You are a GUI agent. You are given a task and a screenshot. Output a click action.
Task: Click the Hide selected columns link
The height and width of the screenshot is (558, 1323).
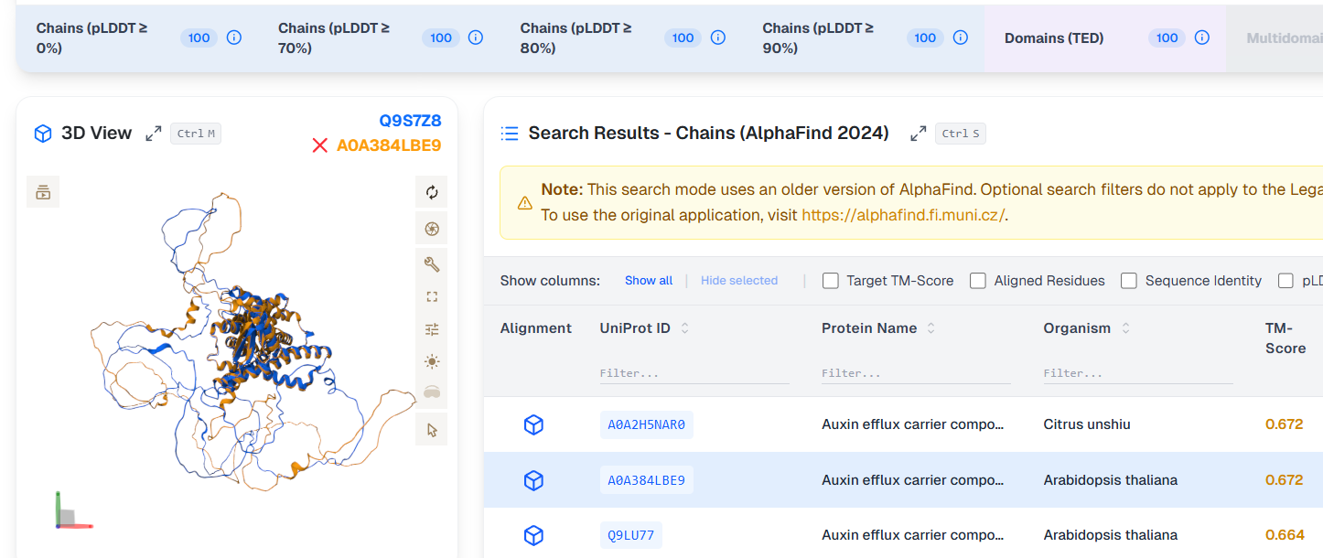(x=739, y=281)
